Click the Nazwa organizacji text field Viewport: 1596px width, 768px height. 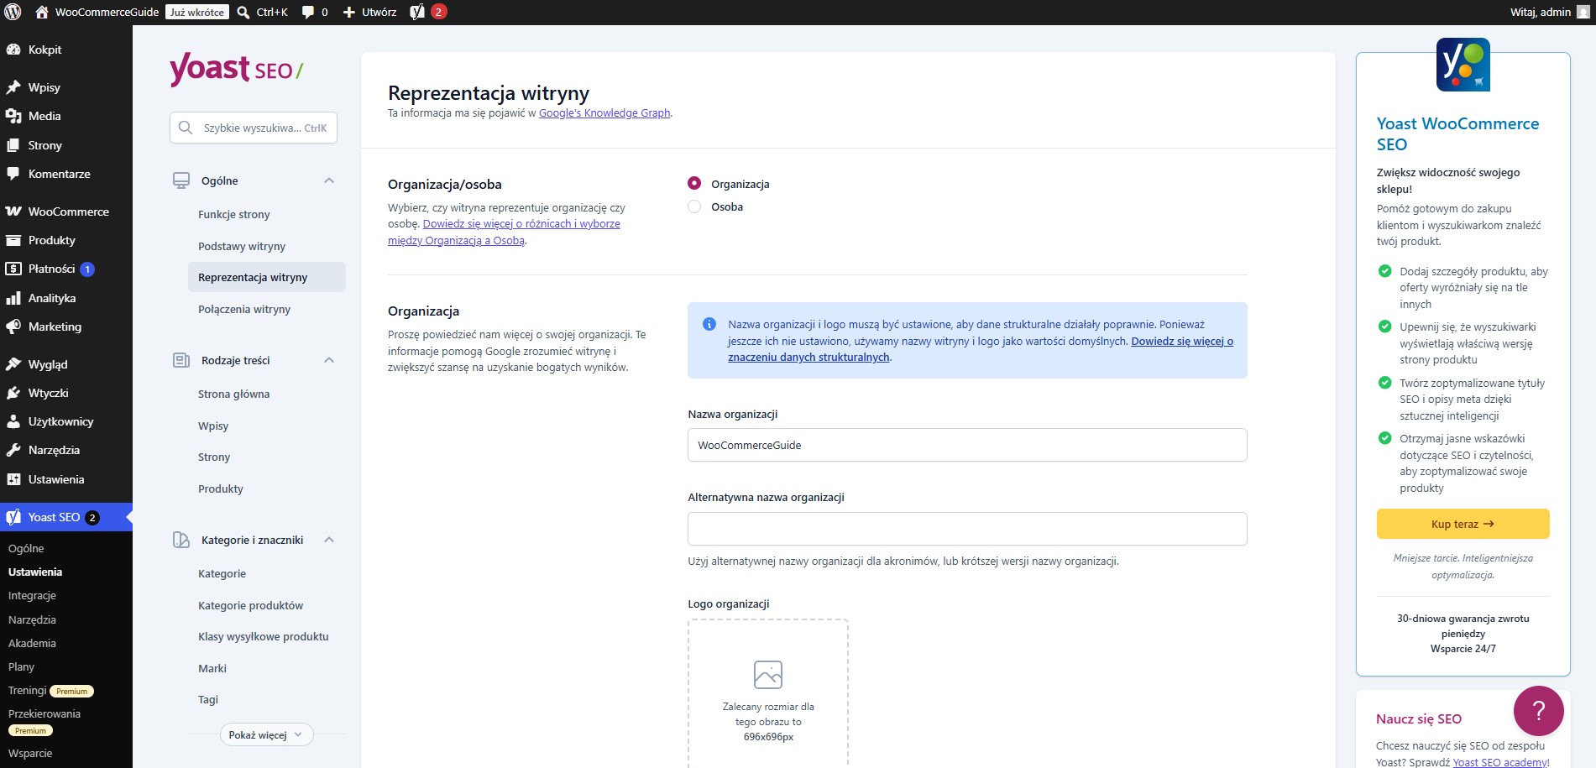point(967,445)
